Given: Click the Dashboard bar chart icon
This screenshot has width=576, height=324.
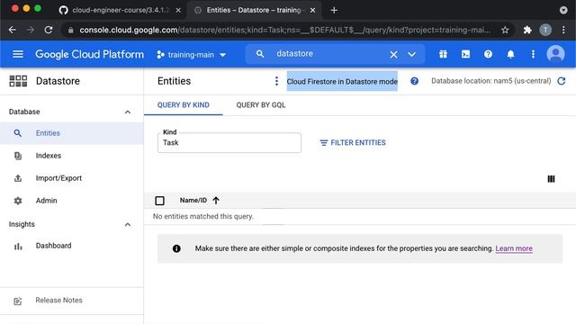Looking at the screenshot, I should 18,246.
